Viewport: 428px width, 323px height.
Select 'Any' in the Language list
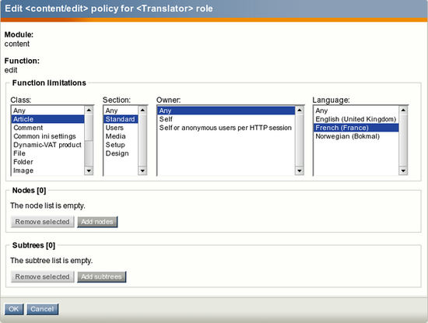[x=356, y=111]
